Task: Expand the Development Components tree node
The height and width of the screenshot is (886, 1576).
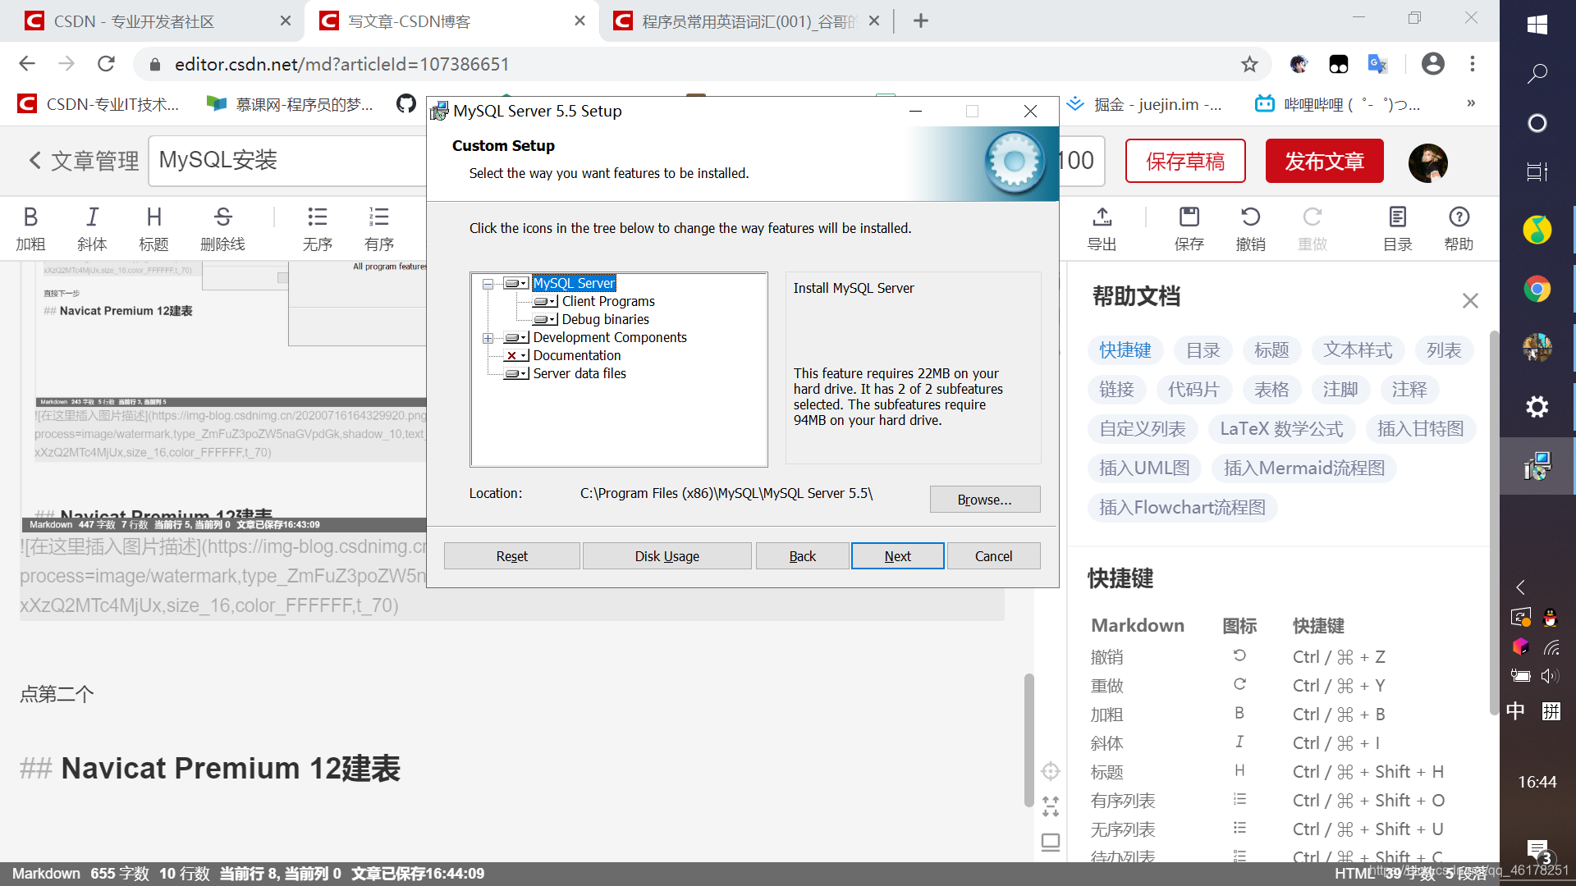Action: click(x=488, y=338)
